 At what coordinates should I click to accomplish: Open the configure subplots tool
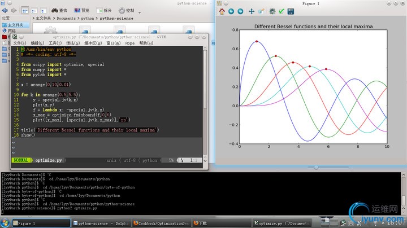[x=272, y=11]
